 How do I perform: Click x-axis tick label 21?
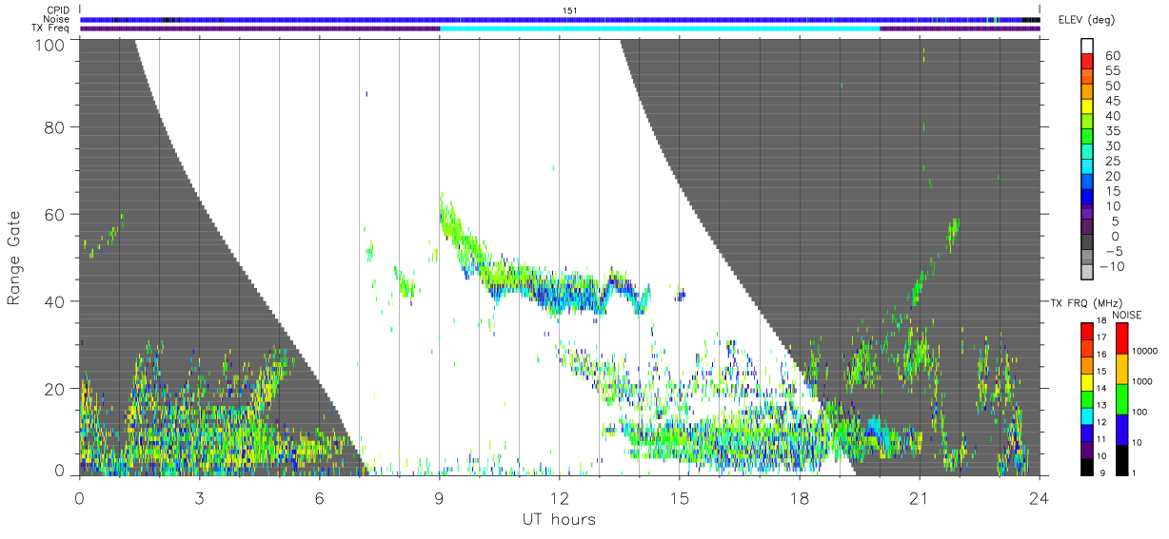click(x=920, y=497)
